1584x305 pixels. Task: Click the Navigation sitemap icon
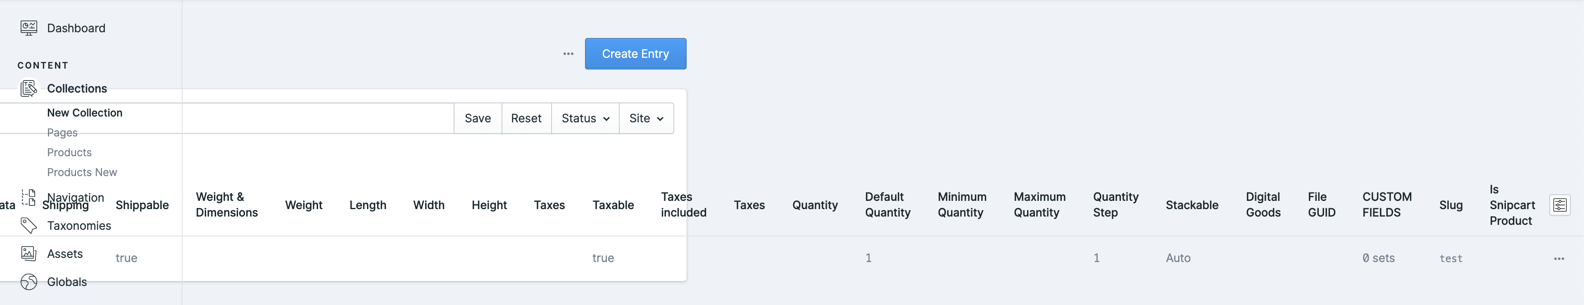28,198
